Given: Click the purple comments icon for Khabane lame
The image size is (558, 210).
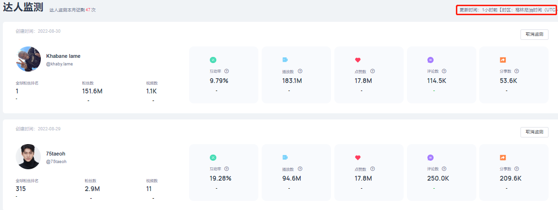Looking at the screenshot, I should coord(430,60).
